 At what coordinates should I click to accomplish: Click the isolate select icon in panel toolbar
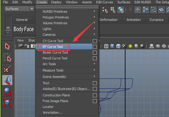[151, 46]
